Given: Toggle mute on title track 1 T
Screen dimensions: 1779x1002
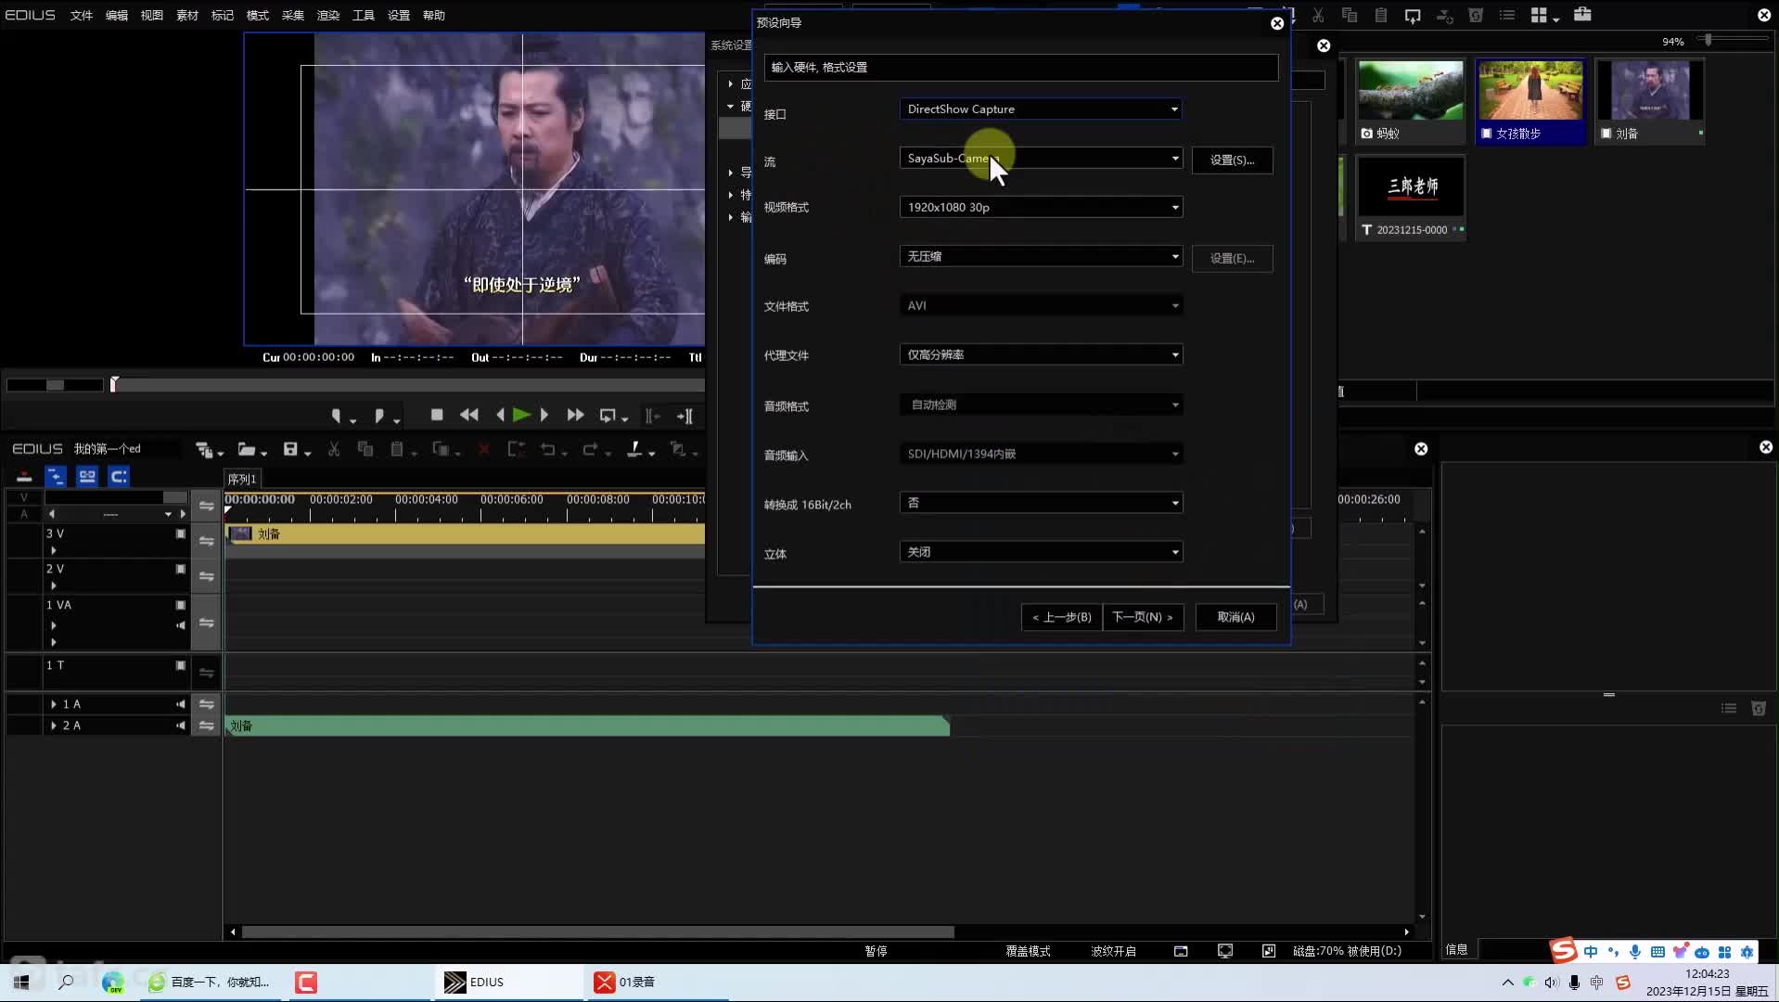Looking at the screenshot, I should point(181,665).
